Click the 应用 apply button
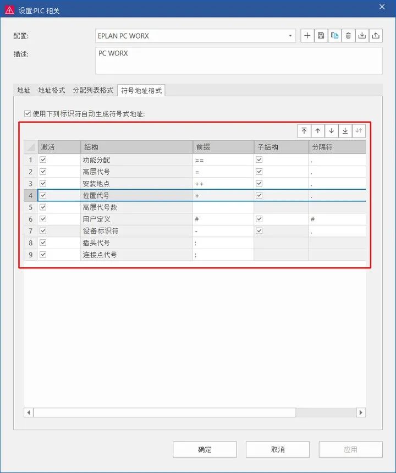Viewport: 396px width, 473px height. click(351, 449)
